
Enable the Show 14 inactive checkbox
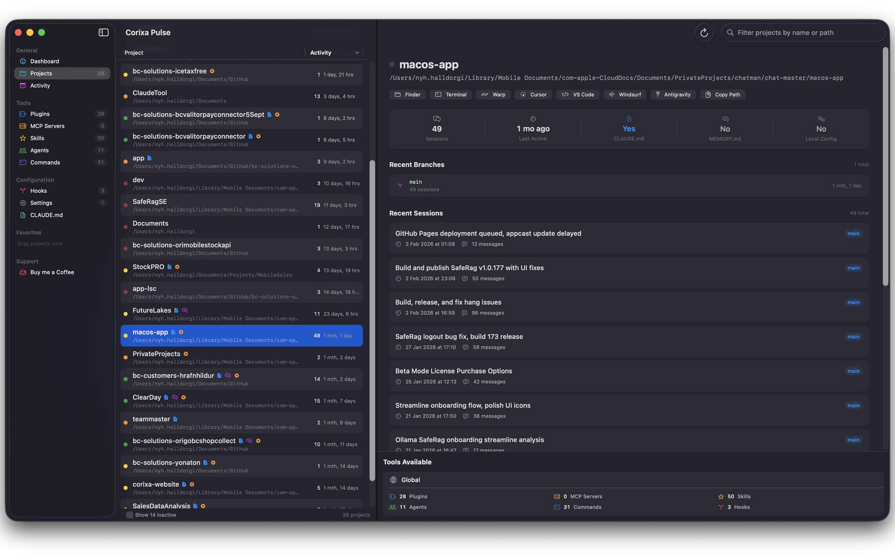(130, 515)
